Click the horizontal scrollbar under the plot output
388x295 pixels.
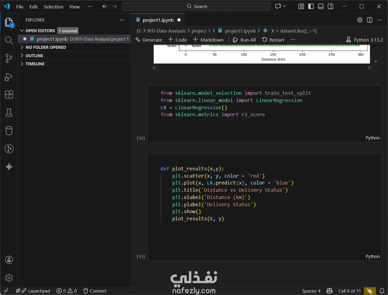tap(262, 68)
